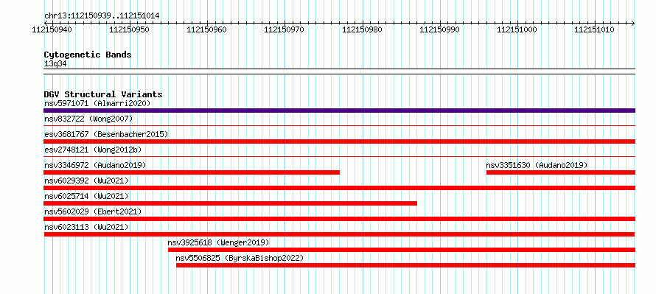Click ruler position 112150980

click(x=363, y=29)
